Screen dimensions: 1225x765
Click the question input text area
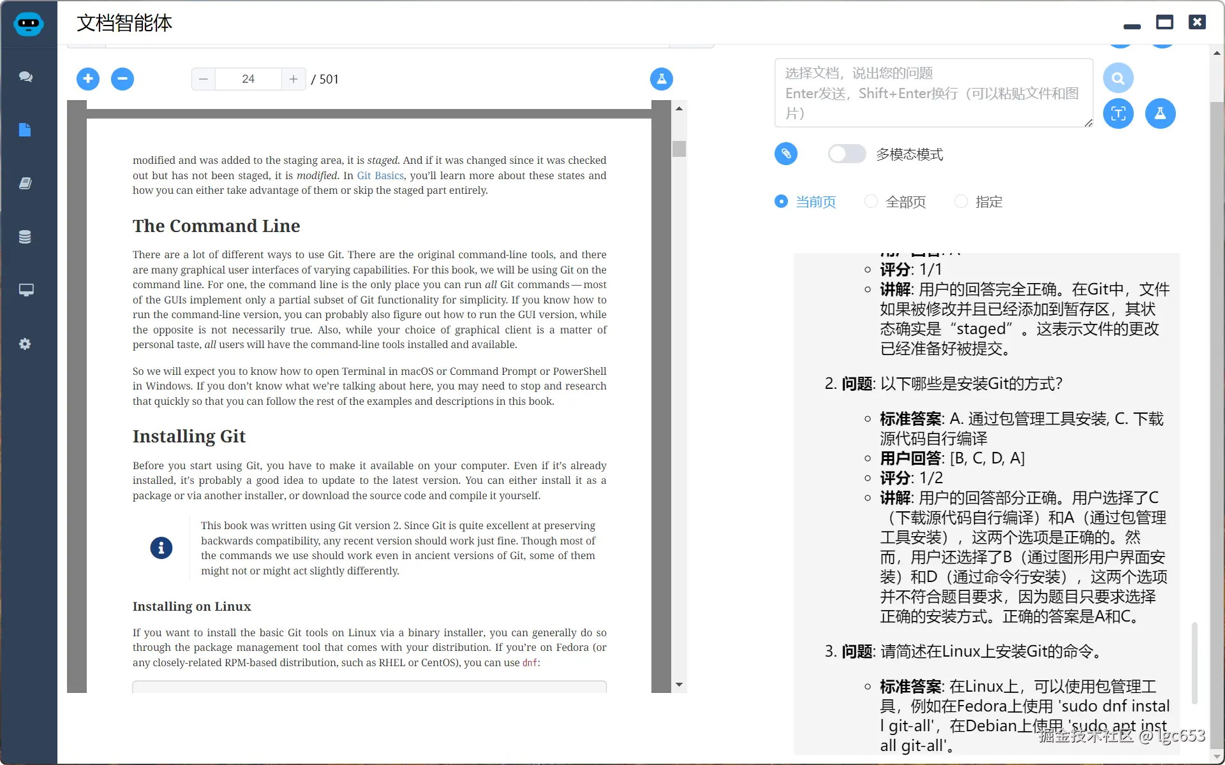[933, 93]
